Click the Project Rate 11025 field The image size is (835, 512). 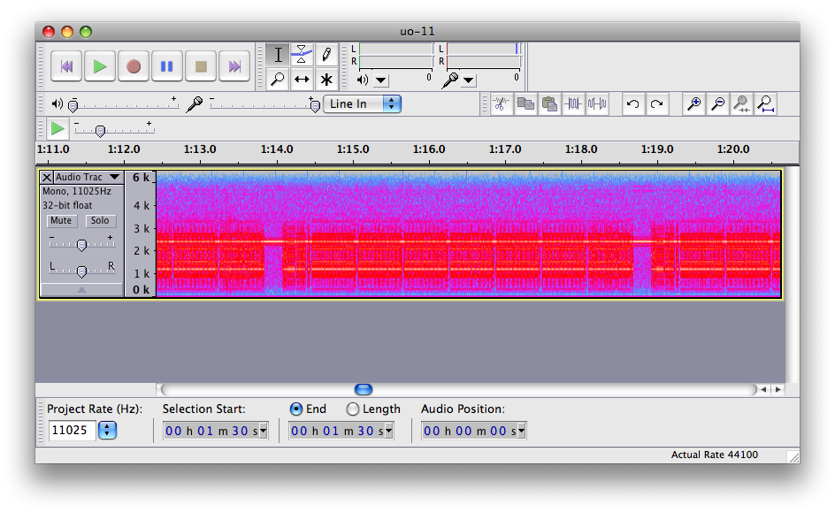pyautogui.click(x=72, y=430)
